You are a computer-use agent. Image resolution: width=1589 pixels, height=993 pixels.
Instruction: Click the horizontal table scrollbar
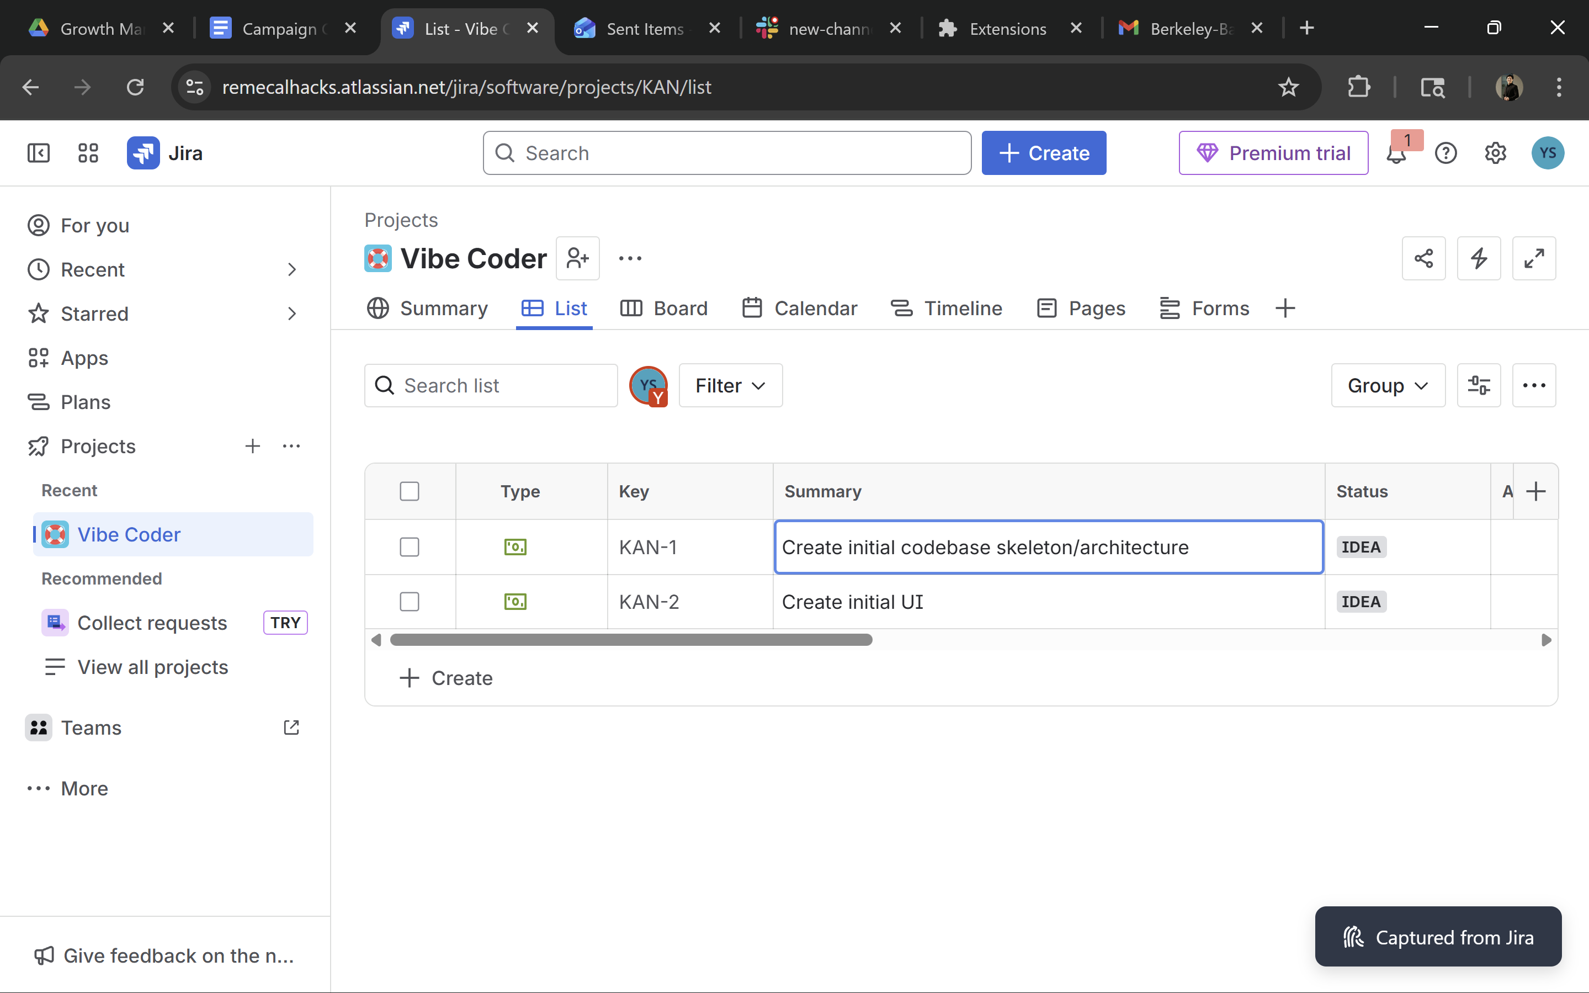[630, 640]
